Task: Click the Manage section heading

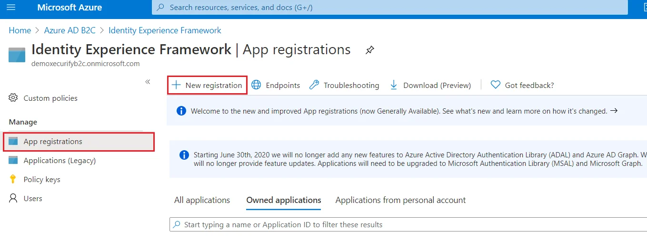Action: pyautogui.click(x=23, y=122)
